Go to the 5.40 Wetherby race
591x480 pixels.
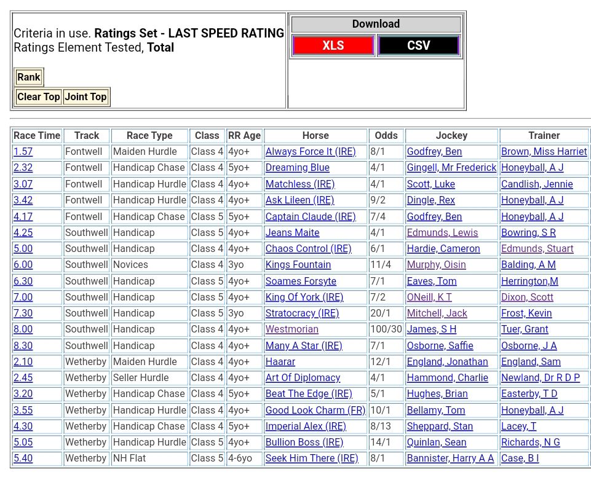(23, 458)
